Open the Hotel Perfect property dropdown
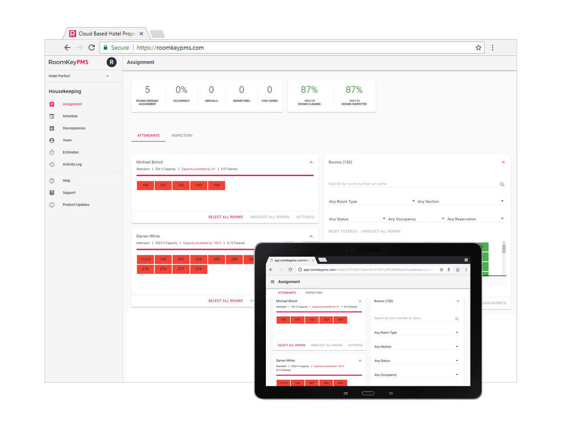Screen dimensions: 562x428 (79, 76)
